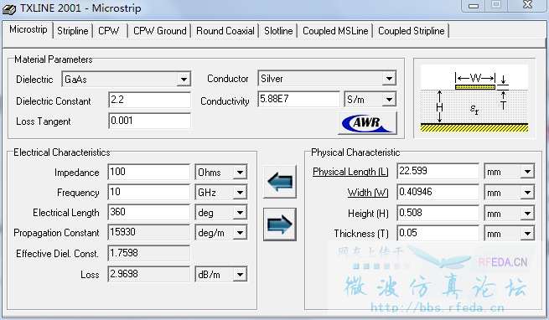Click the Dielectric Constant field 2.2

(149, 101)
